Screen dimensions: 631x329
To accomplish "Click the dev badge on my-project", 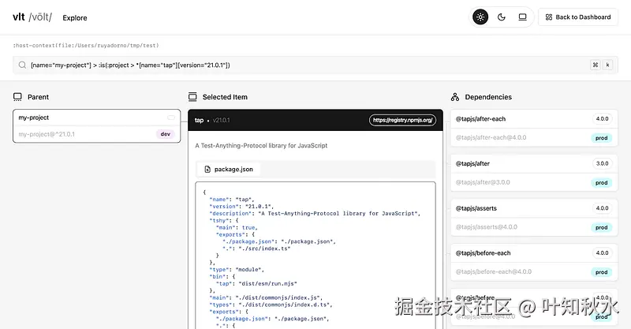I will tap(166, 134).
